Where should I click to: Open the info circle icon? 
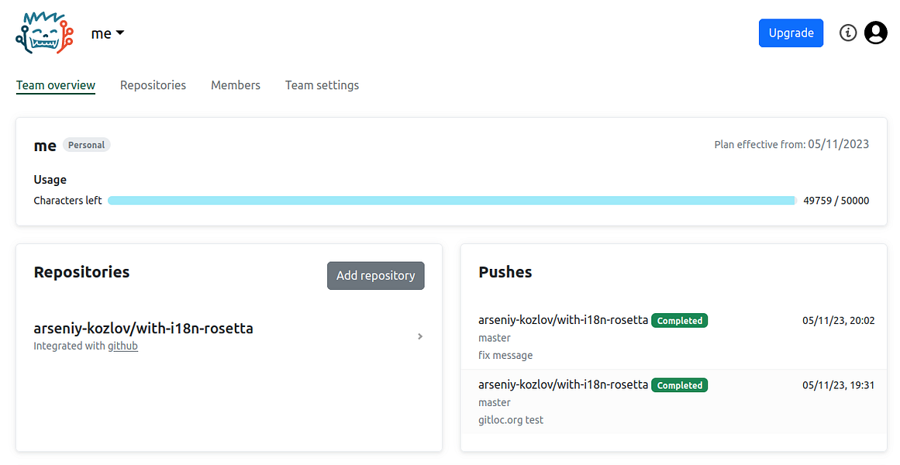coord(848,33)
